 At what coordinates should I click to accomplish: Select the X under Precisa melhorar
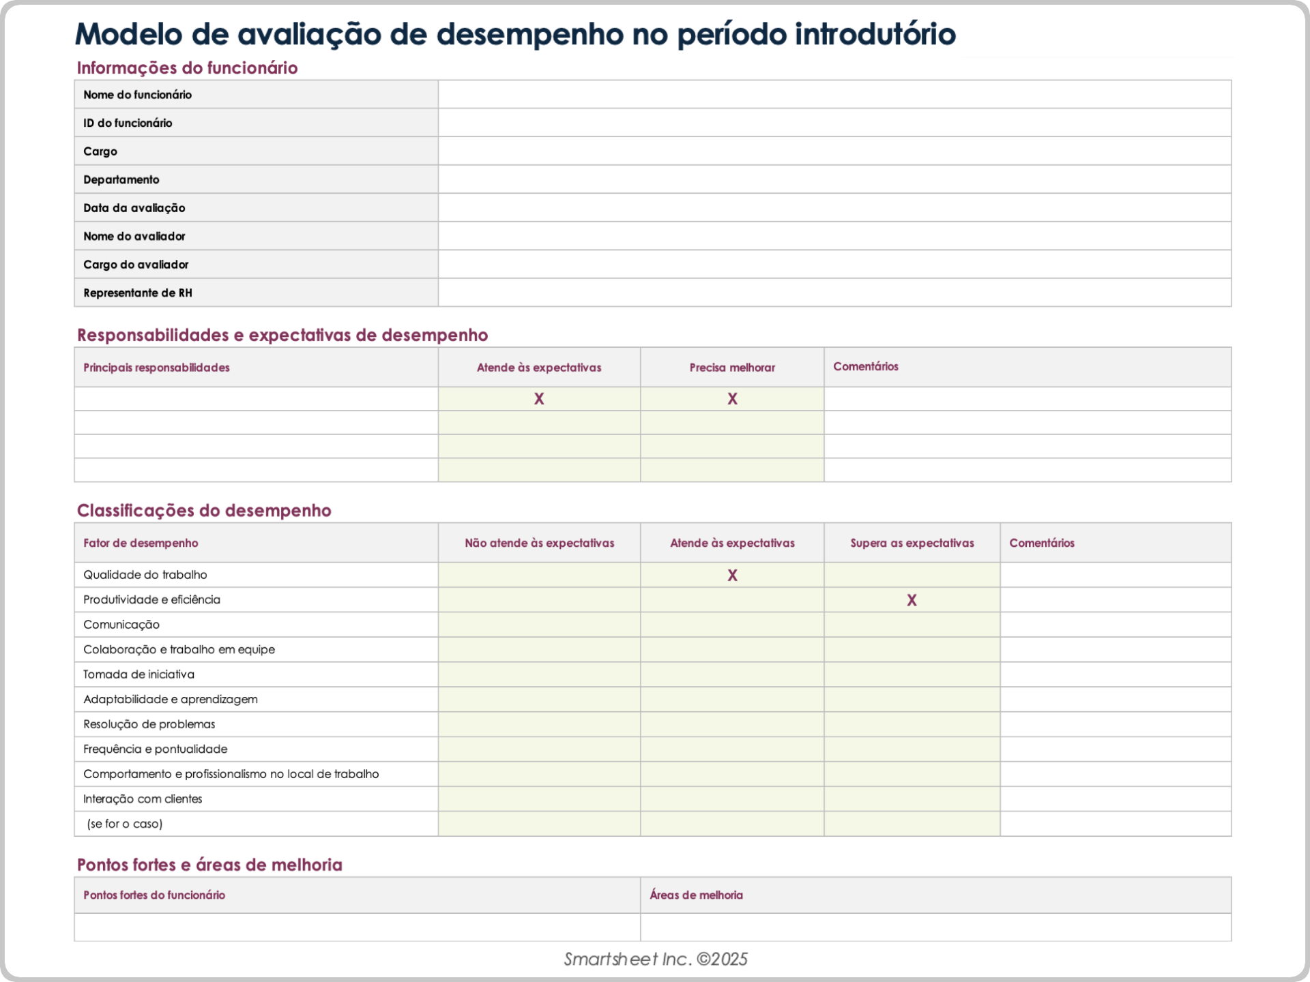point(731,398)
